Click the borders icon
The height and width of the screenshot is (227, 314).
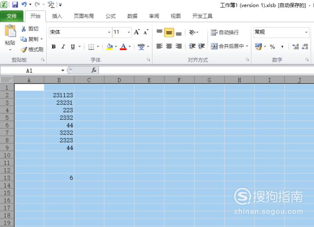91,47
